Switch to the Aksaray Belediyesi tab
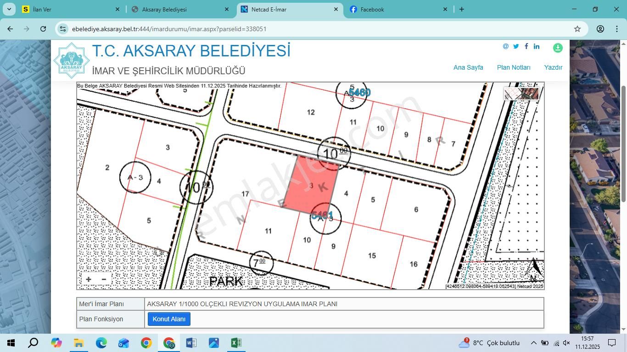 point(164,9)
